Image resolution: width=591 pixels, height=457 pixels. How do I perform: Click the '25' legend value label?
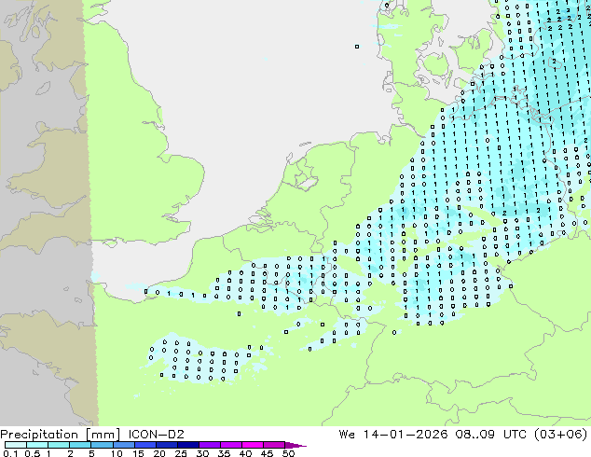181,453
